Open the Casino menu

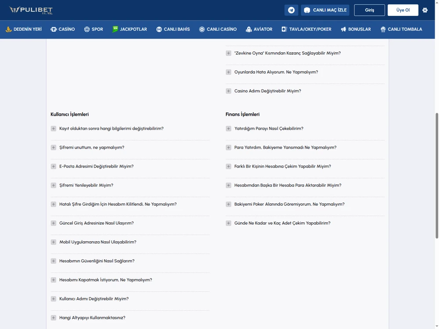(63, 29)
